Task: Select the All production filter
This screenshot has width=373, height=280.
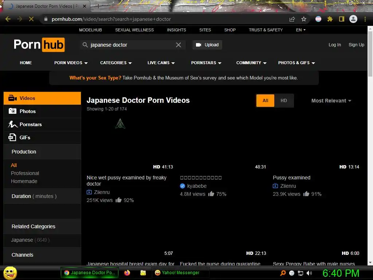Action: point(14,165)
